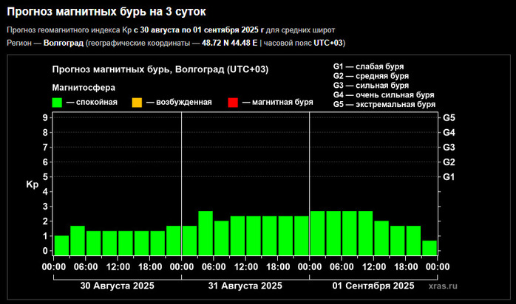Click the G5 label on right axis
This screenshot has width=516, height=304.
coord(448,118)
